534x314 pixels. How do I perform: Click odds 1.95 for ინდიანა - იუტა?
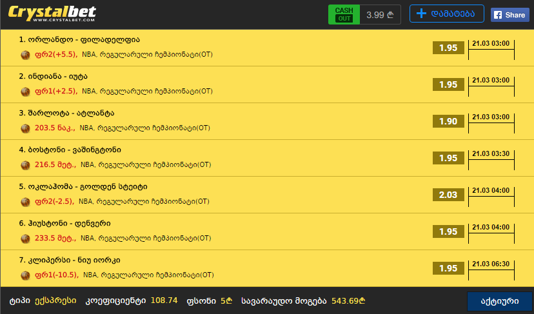[448, 85]
